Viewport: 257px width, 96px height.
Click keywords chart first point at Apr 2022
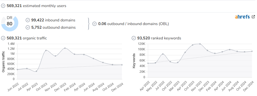(x=148, y=63)
